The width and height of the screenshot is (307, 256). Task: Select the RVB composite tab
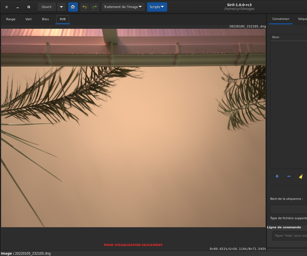point(63,19)
